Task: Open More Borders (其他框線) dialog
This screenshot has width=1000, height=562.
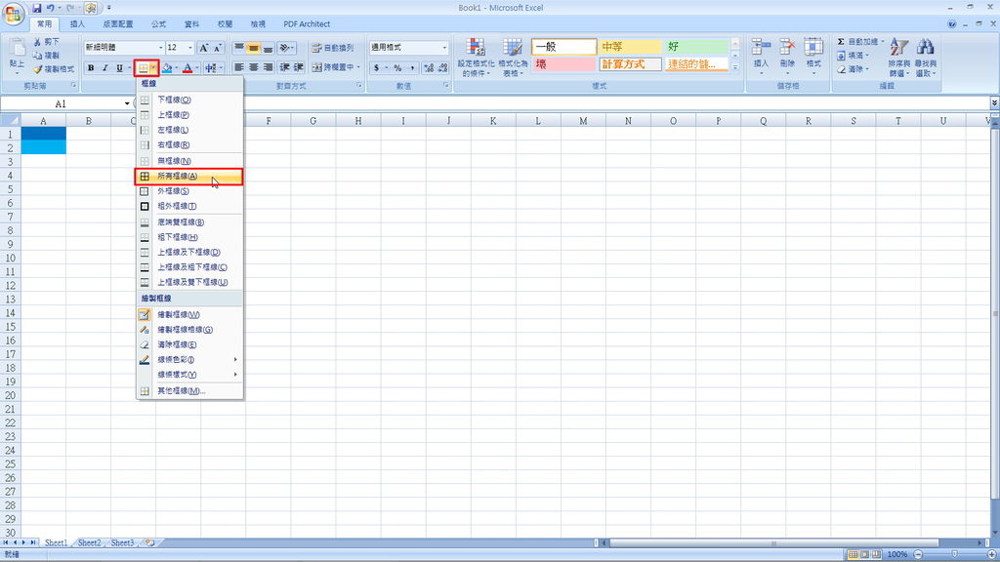Action: (x=190, y=391)
